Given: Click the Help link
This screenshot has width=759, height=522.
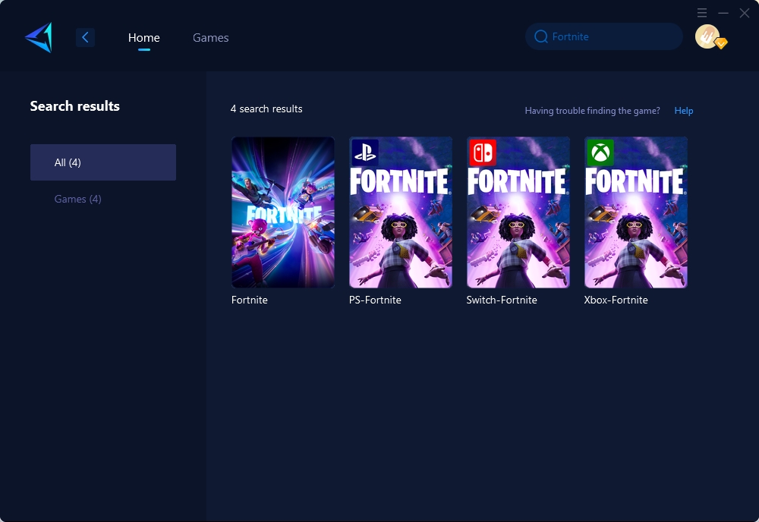Looking at the screenshot, I should click(x=684, y=111).
